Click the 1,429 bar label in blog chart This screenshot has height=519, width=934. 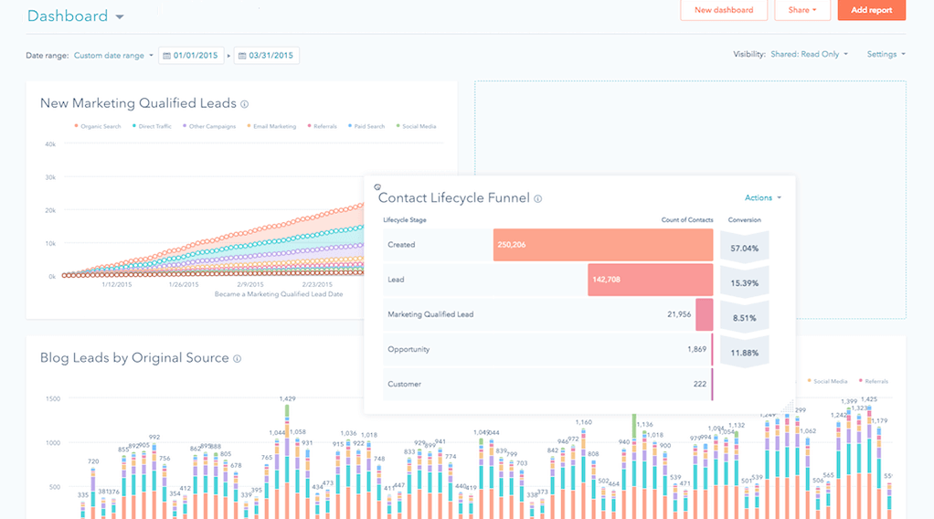[287, 398]
